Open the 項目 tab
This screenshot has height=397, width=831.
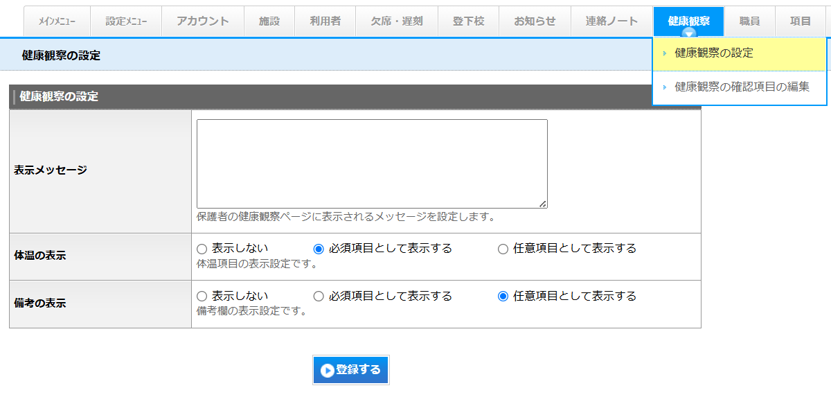(801, 21)
